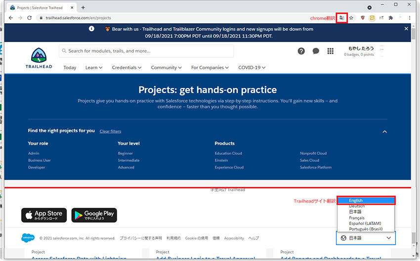The image size is (420, 261).
Task: Click the Salesforce cloud logo in footer
Action: tap(28, 238)
